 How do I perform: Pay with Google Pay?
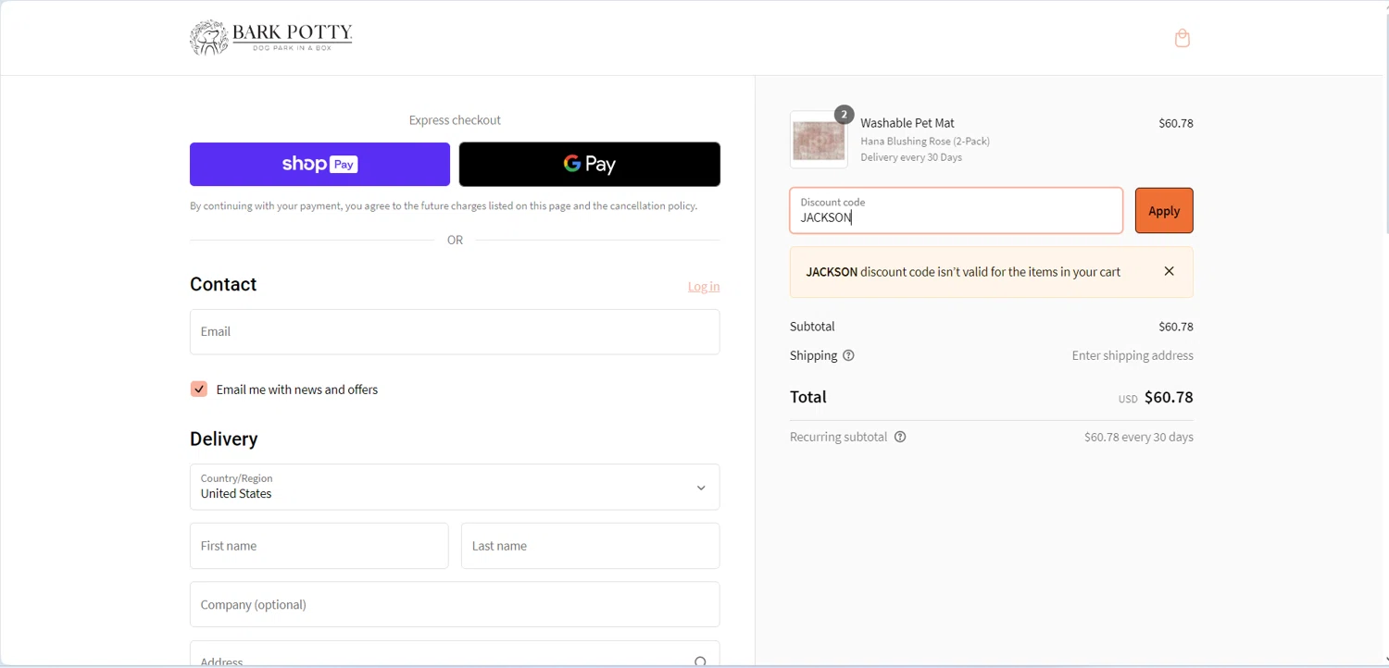(x=590, y=164)
